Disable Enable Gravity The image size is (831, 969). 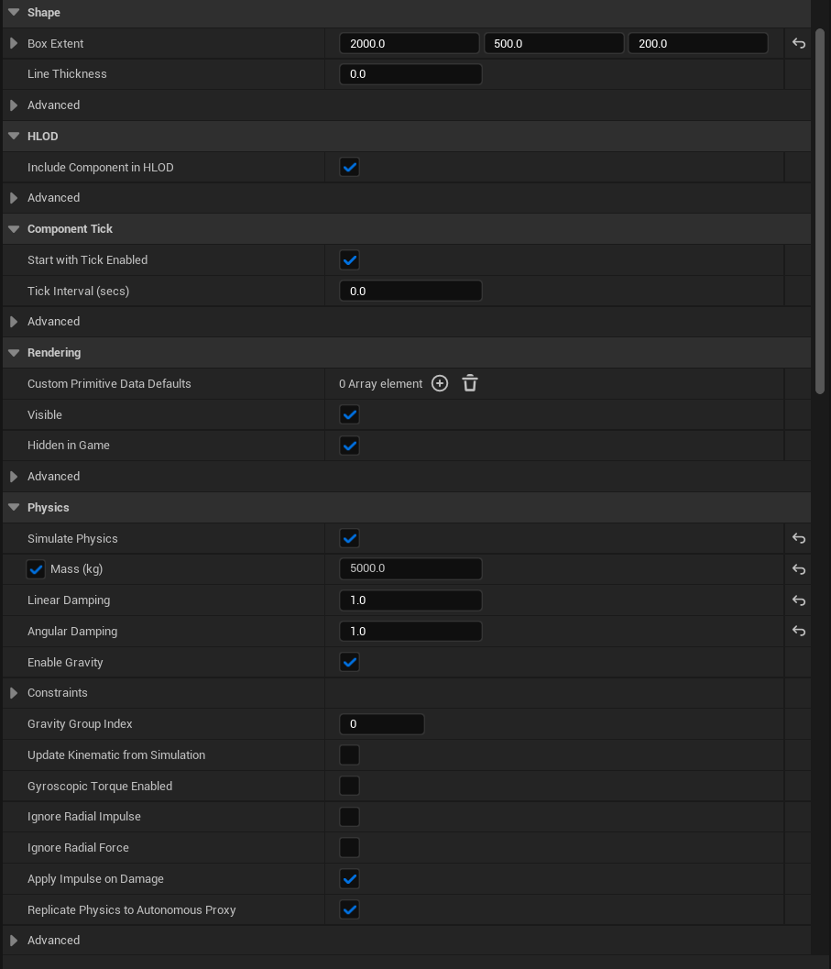click(x=349, y=662)
